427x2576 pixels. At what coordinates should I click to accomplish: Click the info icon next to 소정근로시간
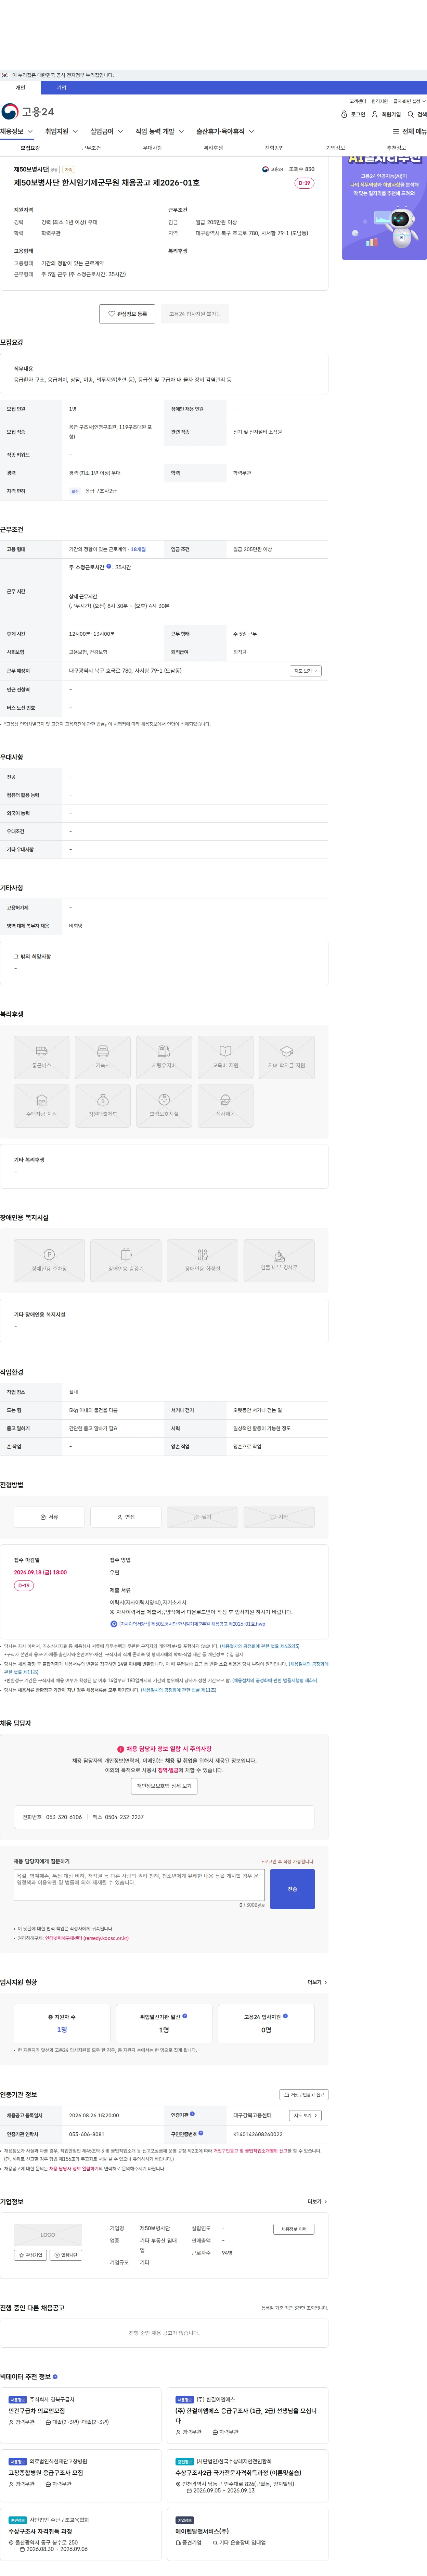pyautogui.click(x=109, y=566)
